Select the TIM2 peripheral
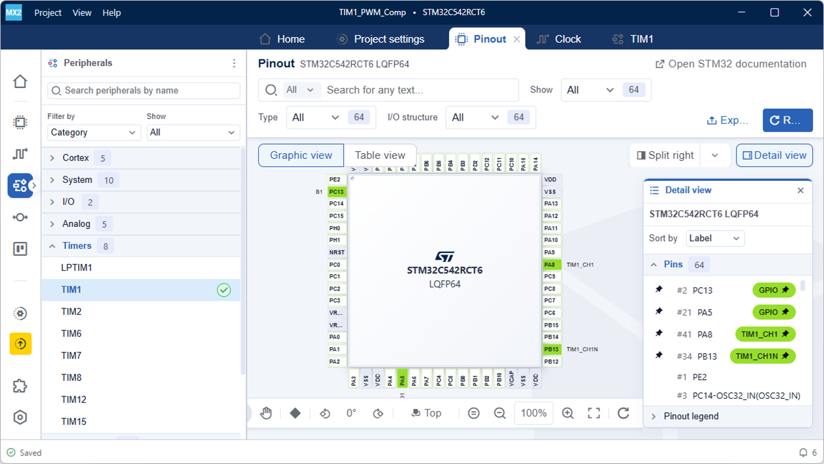This screenshot has width=824, height=464. click(x=141, y=311)
